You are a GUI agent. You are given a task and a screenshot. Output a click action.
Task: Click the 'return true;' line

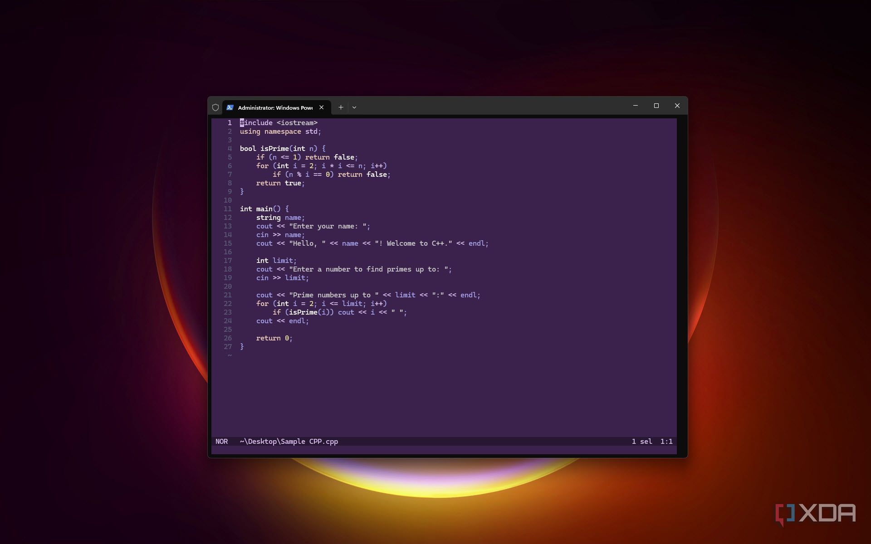[x=280, y=183]
